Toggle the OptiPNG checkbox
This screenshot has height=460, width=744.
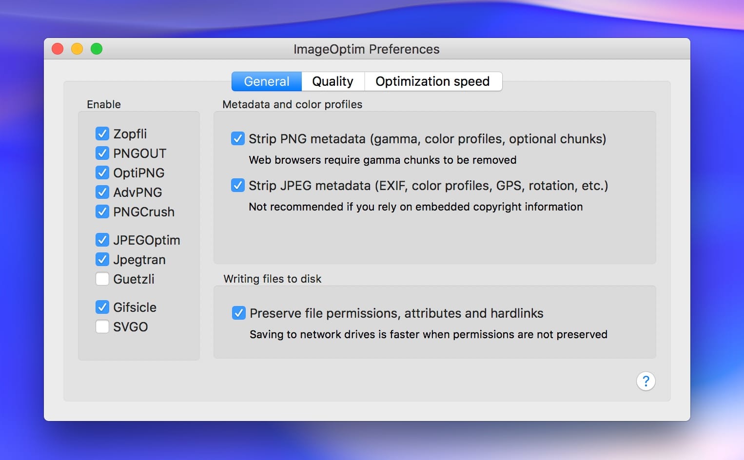[102, 172]
